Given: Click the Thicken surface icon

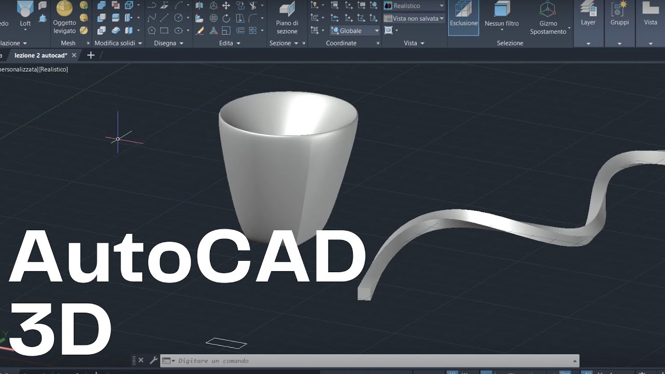Looking at the screenshot, I should point(116,31).
